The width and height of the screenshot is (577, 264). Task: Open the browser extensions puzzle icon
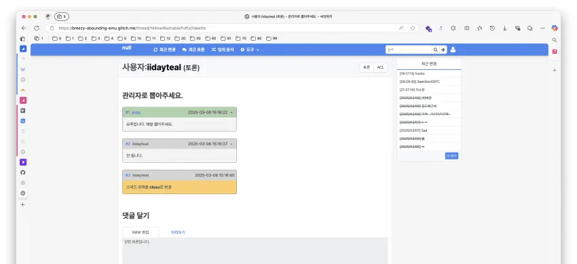(453, 28)
